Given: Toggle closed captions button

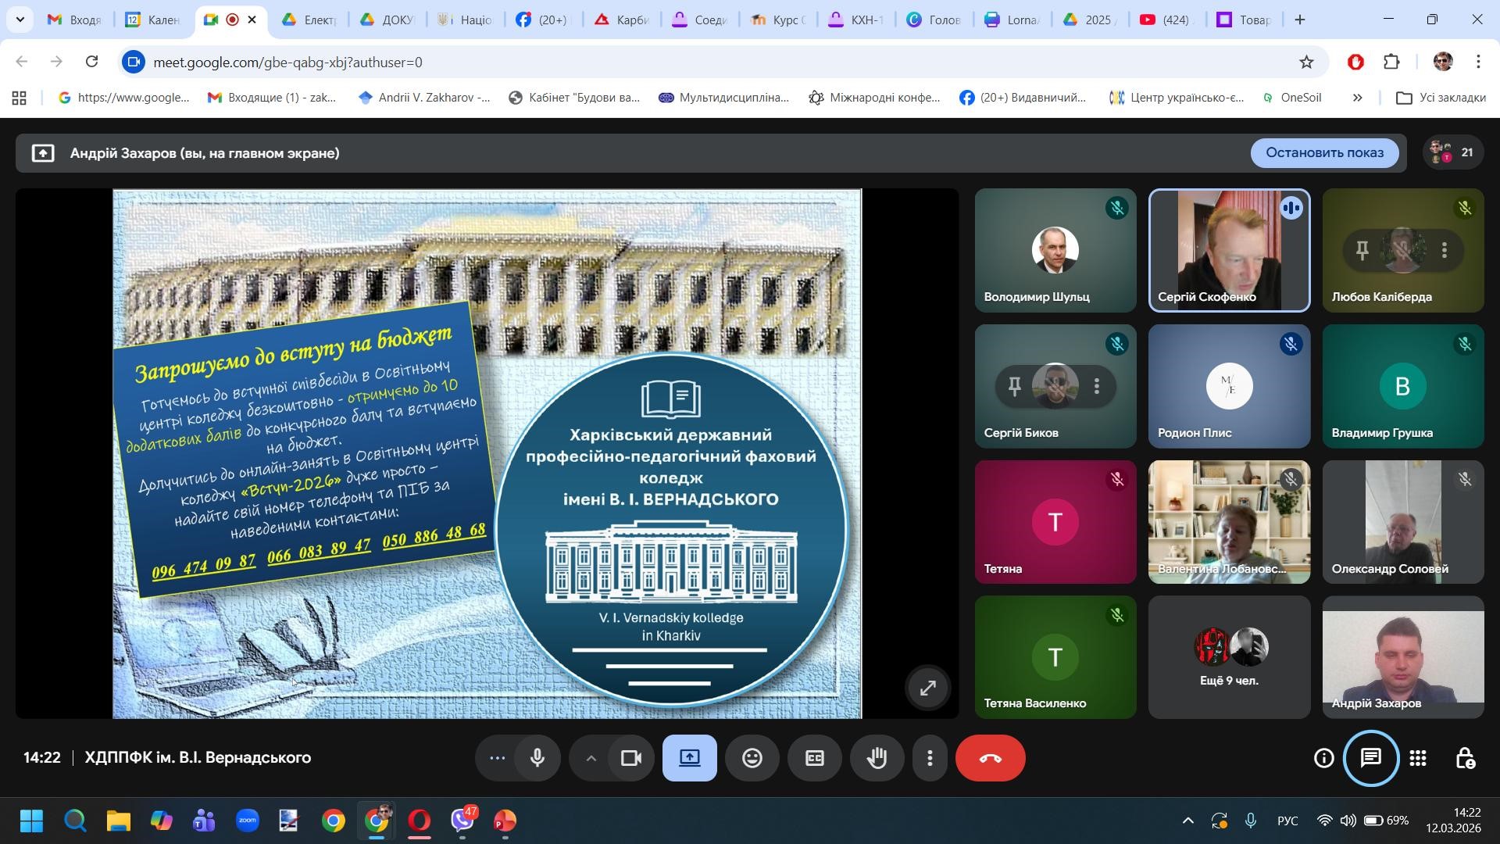Looking at the screenshot, I should point(814,758).
